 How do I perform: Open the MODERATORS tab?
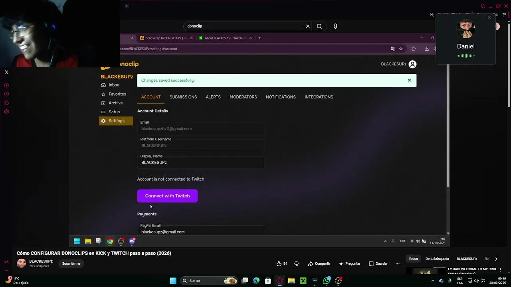tap(243, 97)
